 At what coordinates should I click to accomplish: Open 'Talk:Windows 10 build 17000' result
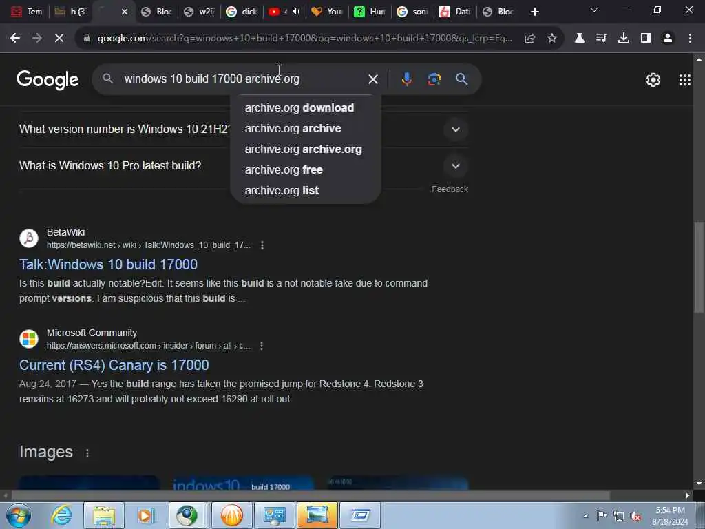[108, 264]
